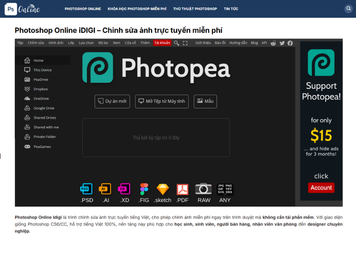Viewport: 356px width, 267px height.
Task: Click the Photopea logo in the ad panel
Action: (x=321, y=62)
